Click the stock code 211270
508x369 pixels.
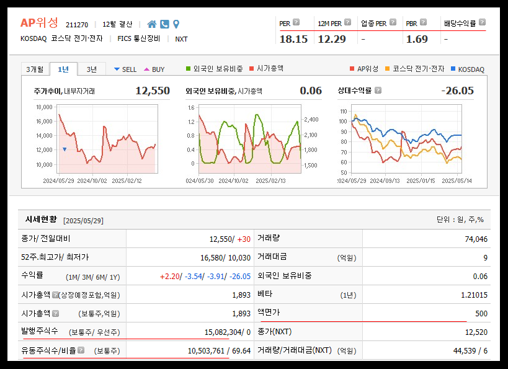[77, 25]
